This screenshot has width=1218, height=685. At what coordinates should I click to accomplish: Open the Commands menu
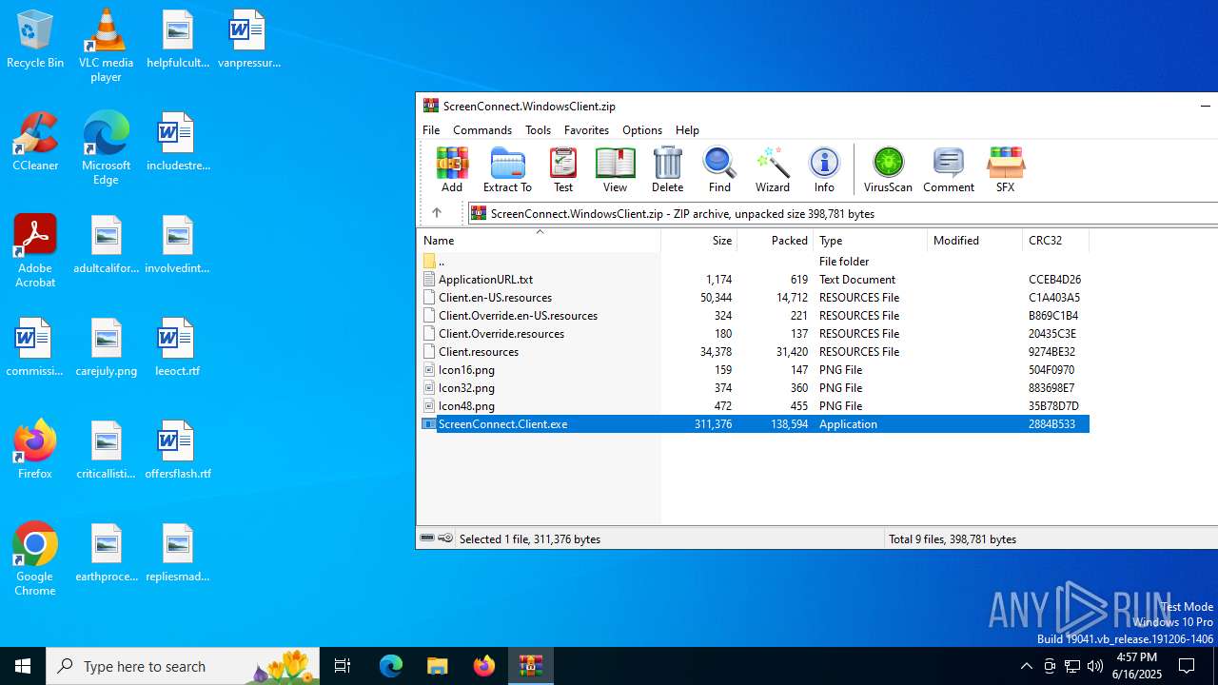coord(482,129)
